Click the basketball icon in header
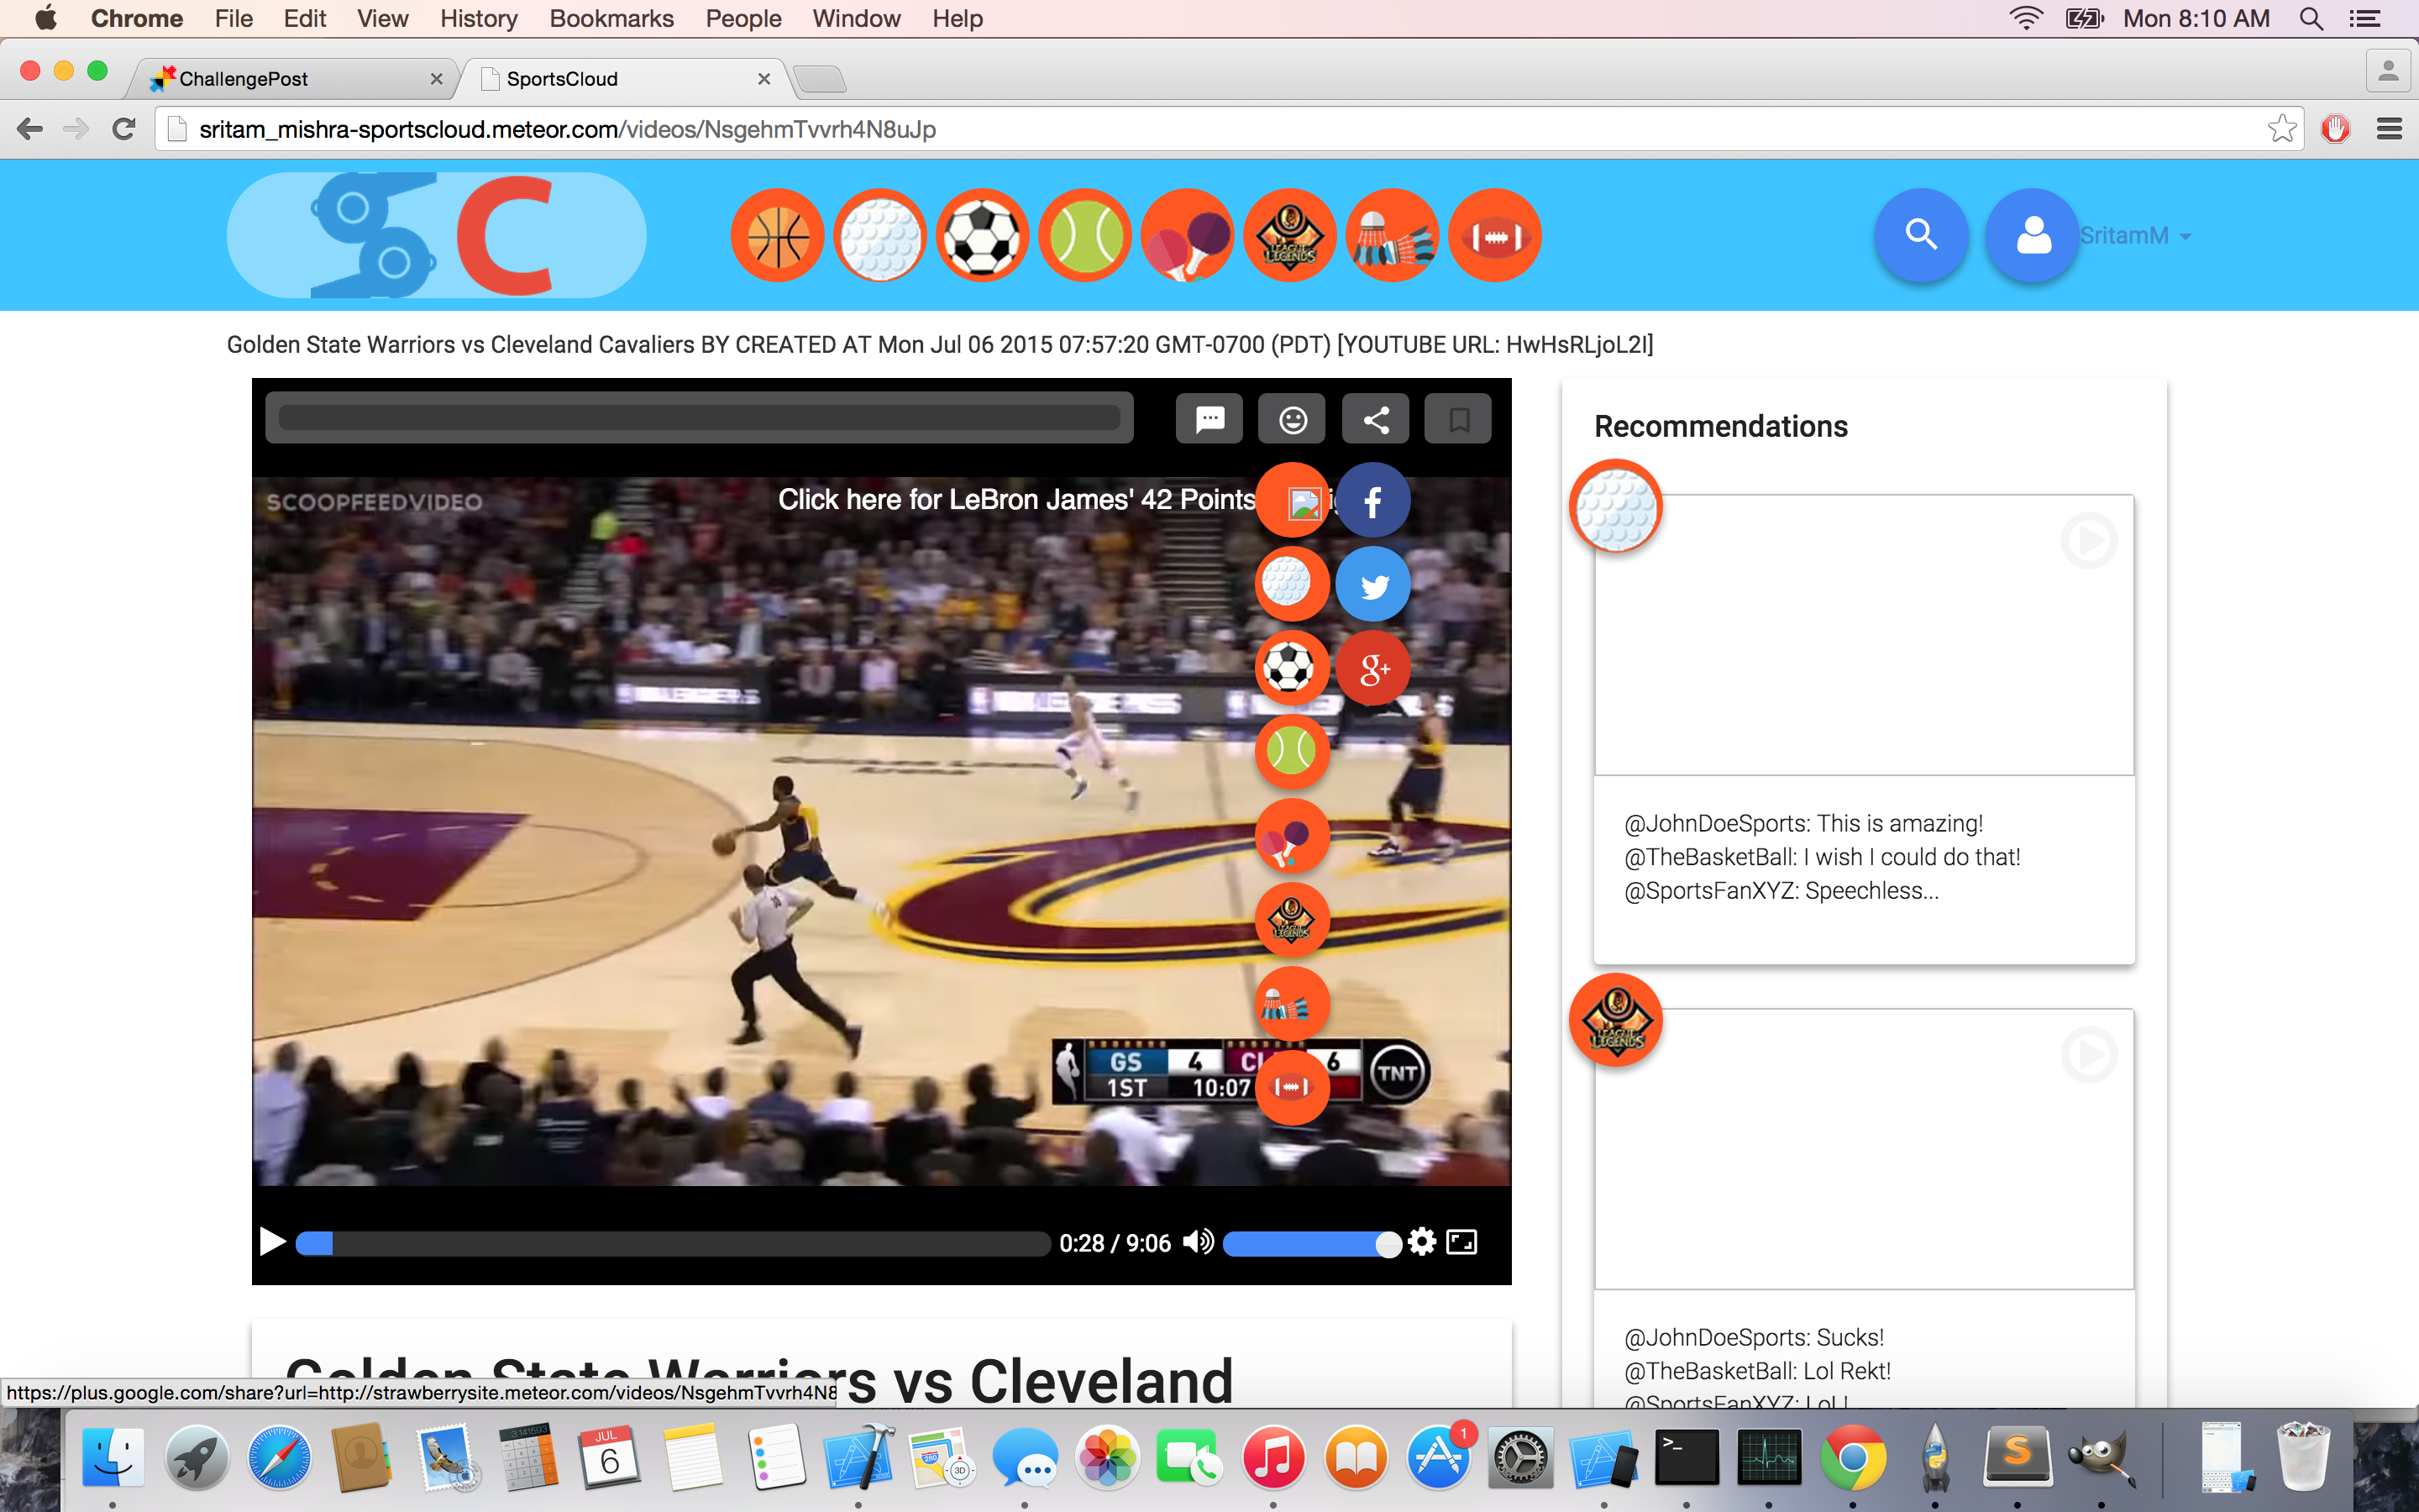2419x1512 pixels. pyautogui.click(x=778, y=236)
